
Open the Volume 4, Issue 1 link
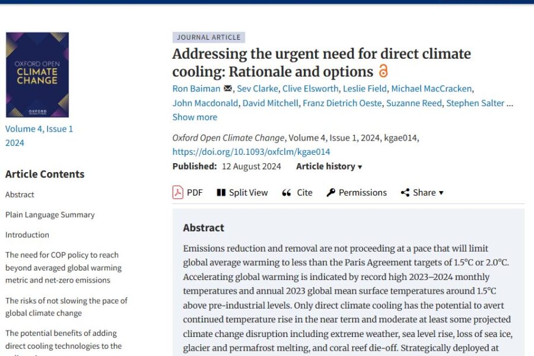[x=39, y=129]
